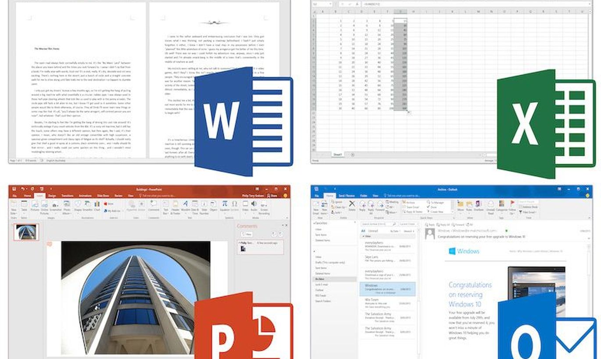Click Reply All in the Outlook ribbon
The height and width of the screenshot is (359, 601).
coord(371,208)
